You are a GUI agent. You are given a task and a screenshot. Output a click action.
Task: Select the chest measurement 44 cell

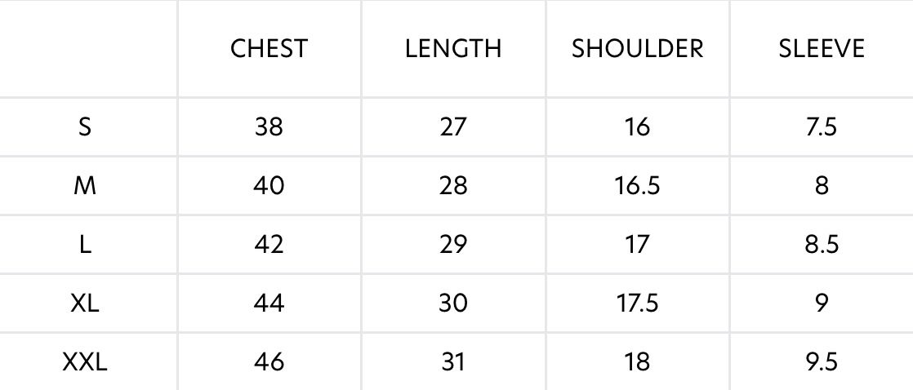click(x=269, y=304)
